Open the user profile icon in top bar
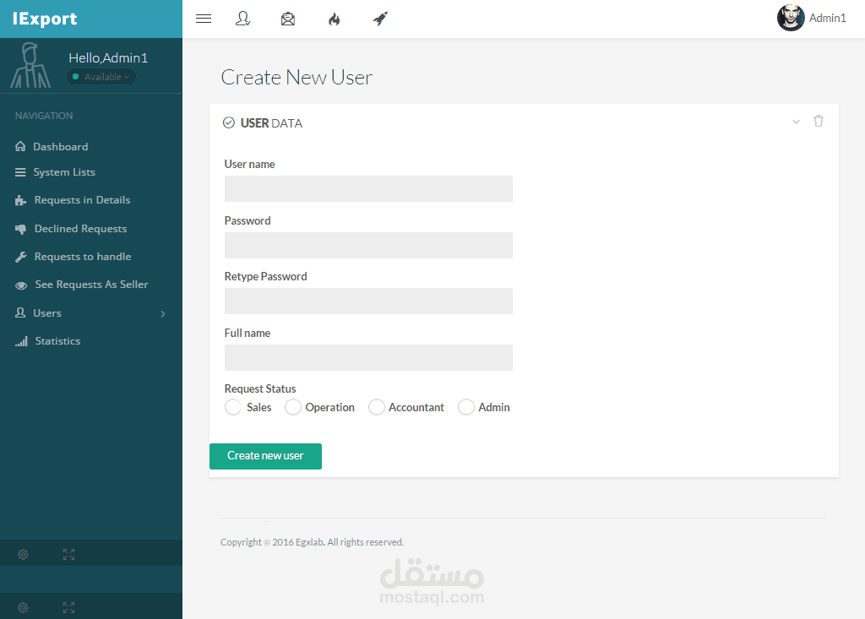The image size is (865, 619). click(x=242, y=19)
